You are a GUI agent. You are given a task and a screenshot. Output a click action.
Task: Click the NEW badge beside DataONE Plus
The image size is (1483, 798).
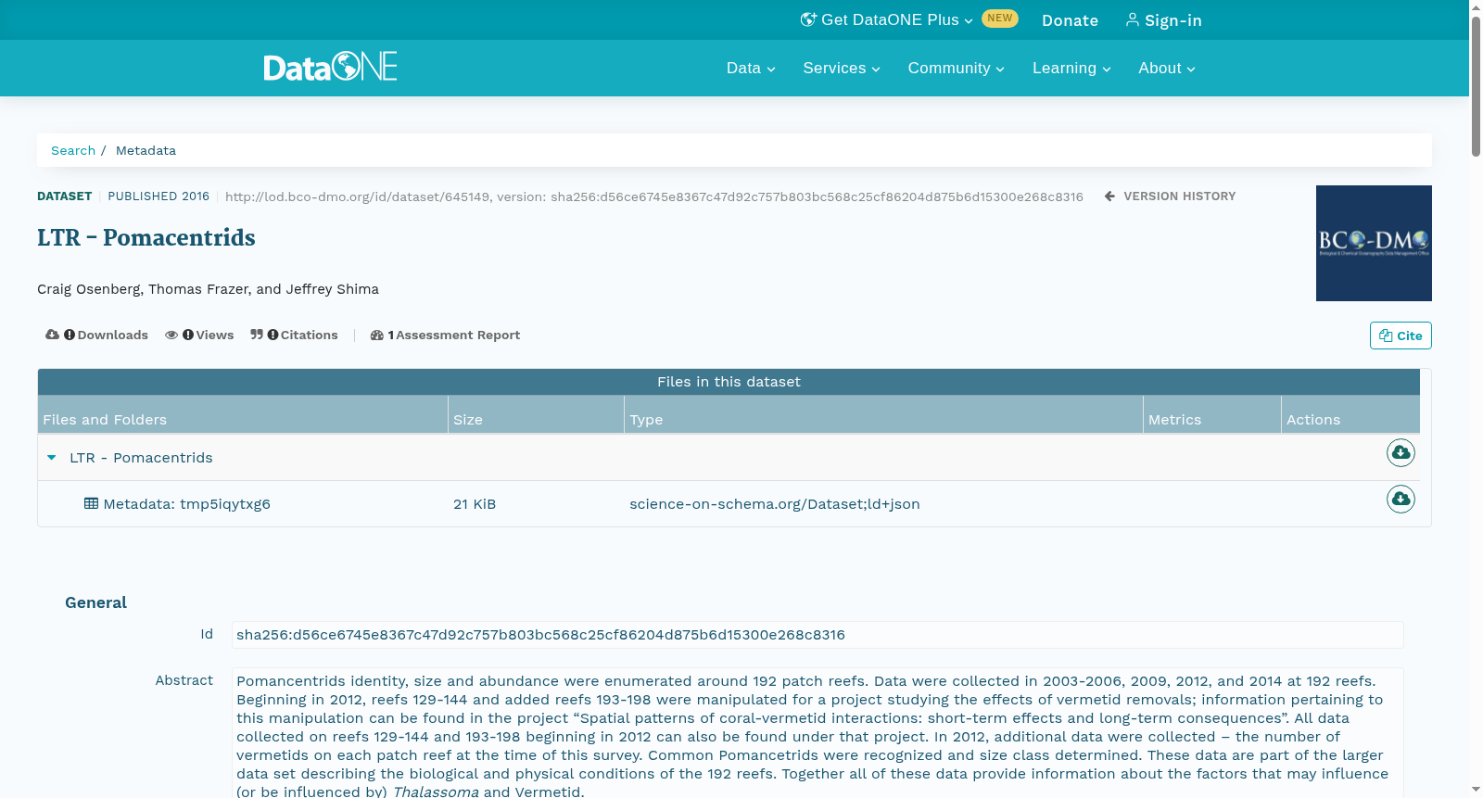pyautogui.click(x=1000, y=19)
